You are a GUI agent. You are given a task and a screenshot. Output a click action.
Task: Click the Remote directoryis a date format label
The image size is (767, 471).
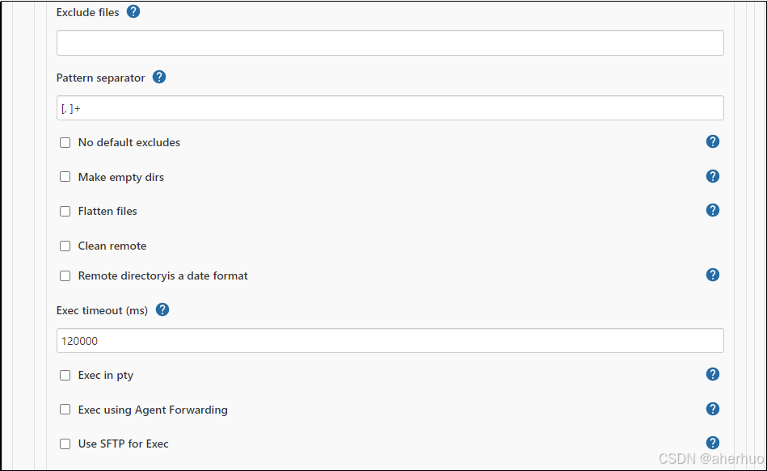click(163, 276)
